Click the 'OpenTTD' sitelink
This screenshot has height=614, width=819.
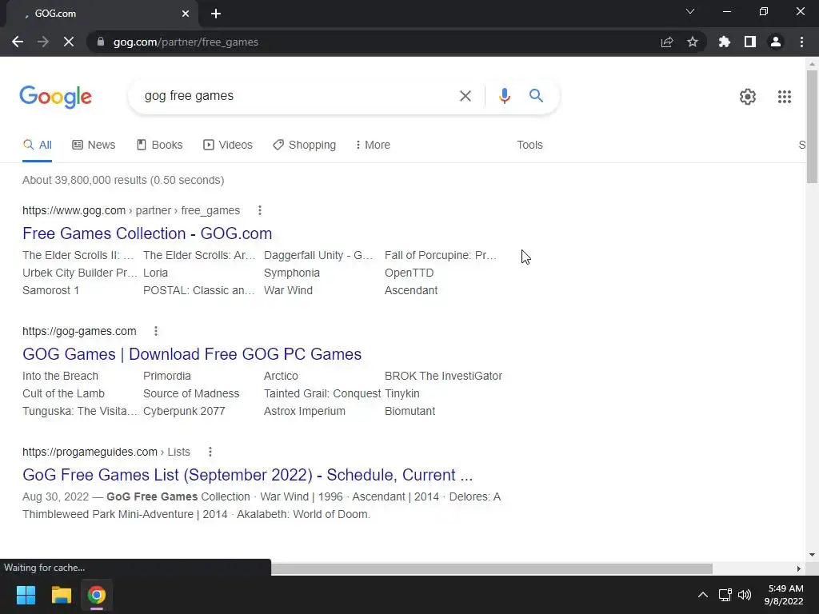(409, 273)
